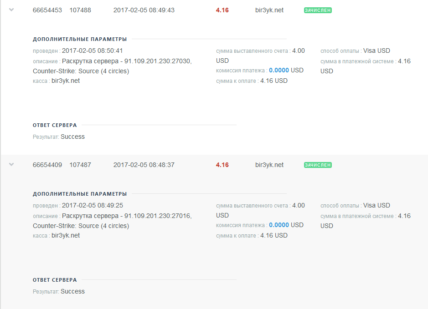This screenshot has width=428, height=309.
Task: Collapse details of transaction 66654409
Action: click(12, 165)
